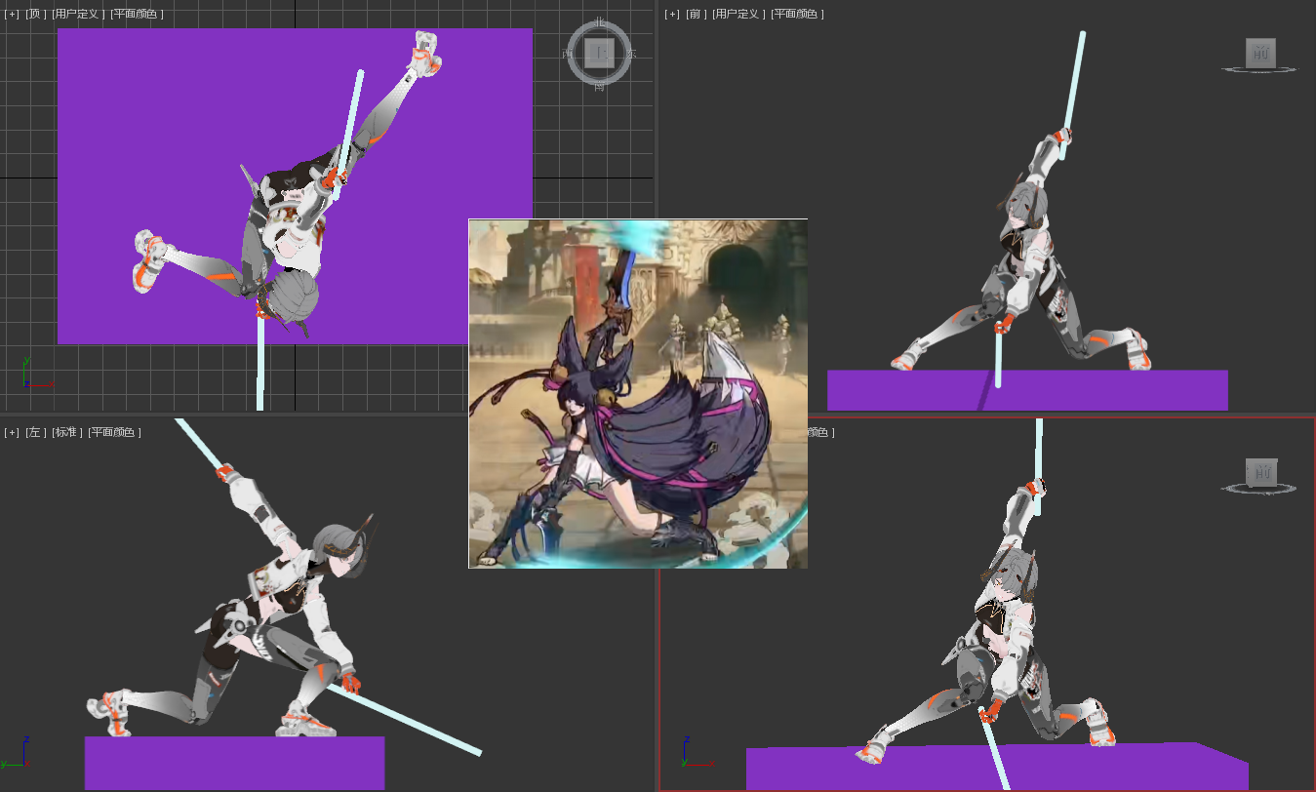
Task: Open the [+] menu of the 左 viewport
Action: pyautogui.click(x=12, y=432)
